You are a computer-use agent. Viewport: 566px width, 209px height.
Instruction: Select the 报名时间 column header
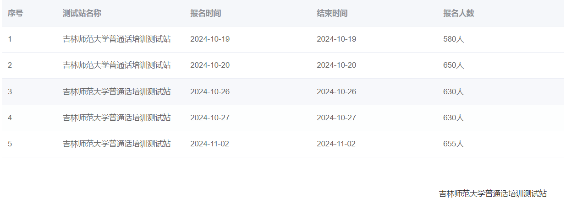pyautogui.click(x=205, y=13)
